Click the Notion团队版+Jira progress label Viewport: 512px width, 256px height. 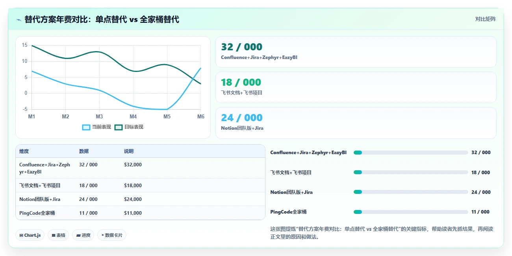[291, 192]
